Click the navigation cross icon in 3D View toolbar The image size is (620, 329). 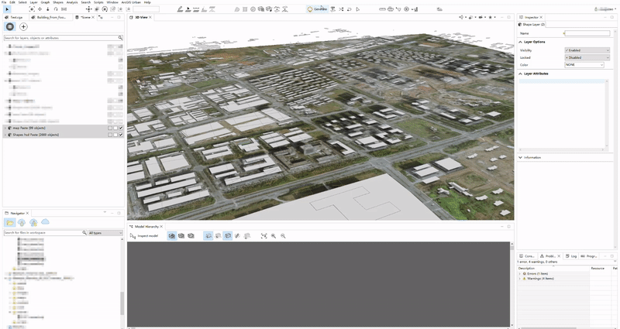click(x=461, y=17)
